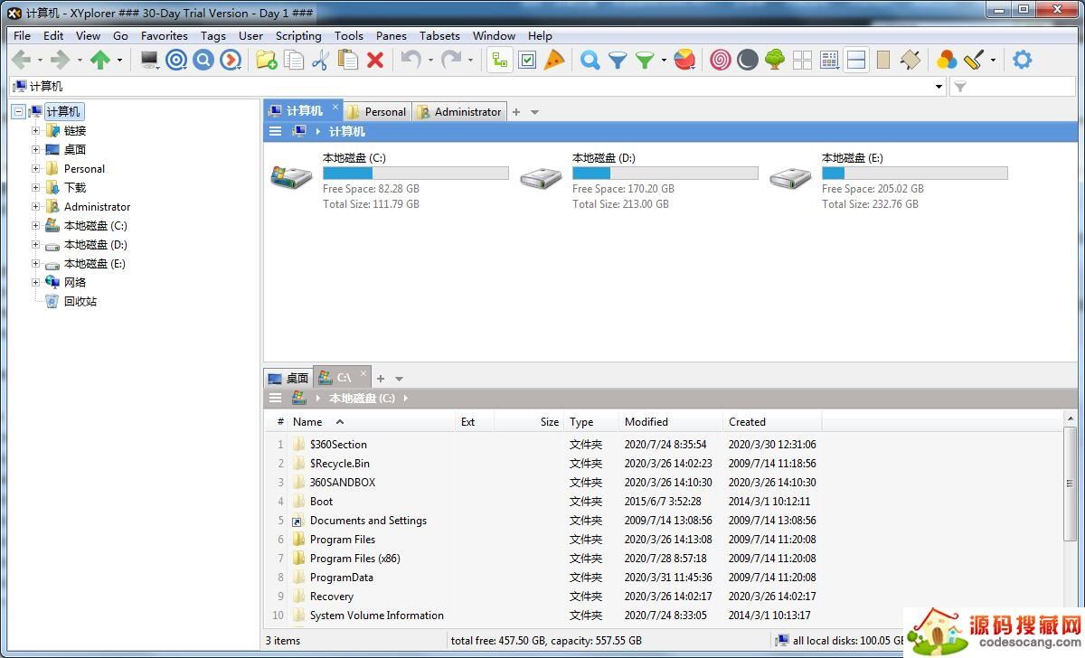Create a new folder with toolbar icon

(x=266, y=61)
